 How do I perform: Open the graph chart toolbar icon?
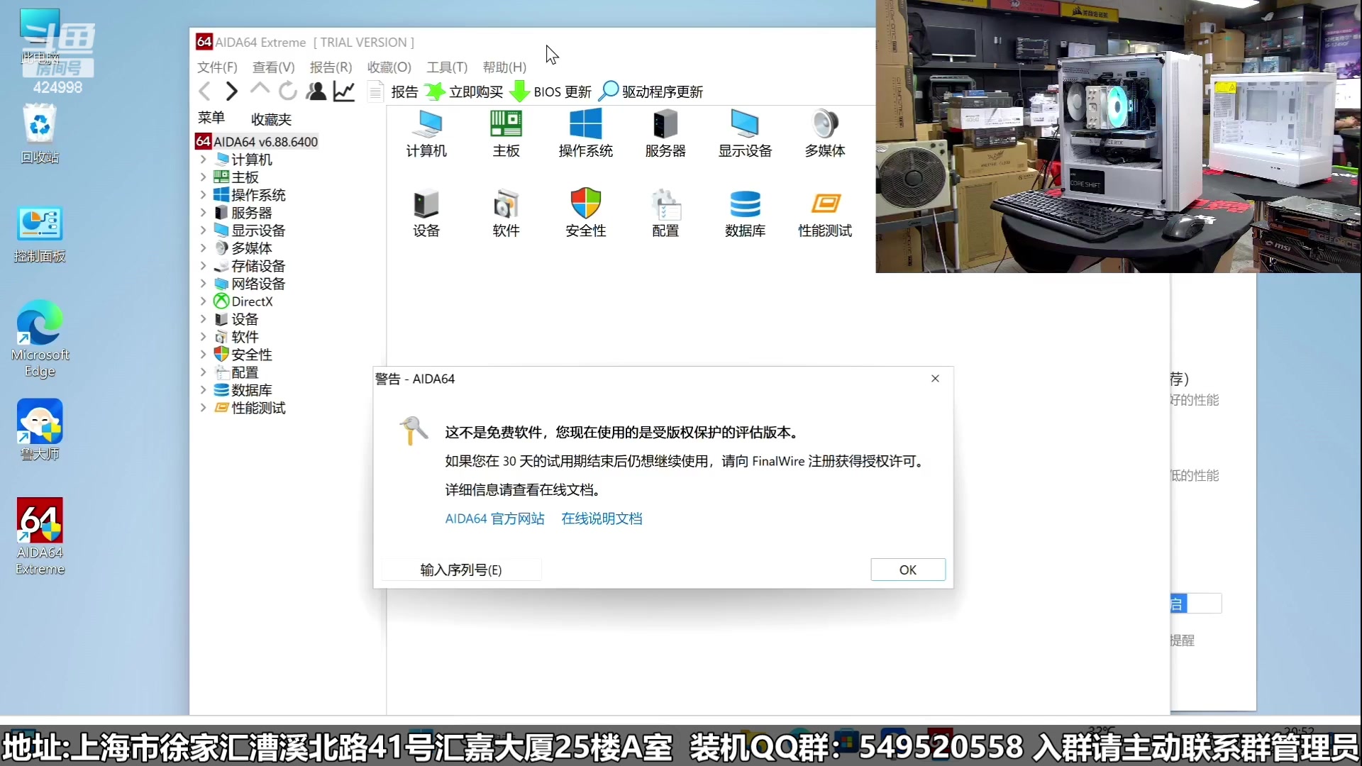[344, 91]
